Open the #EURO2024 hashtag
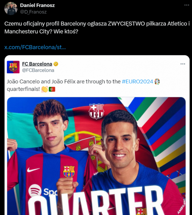Screen dimensions: 192x215 click(x=137, y=82)
